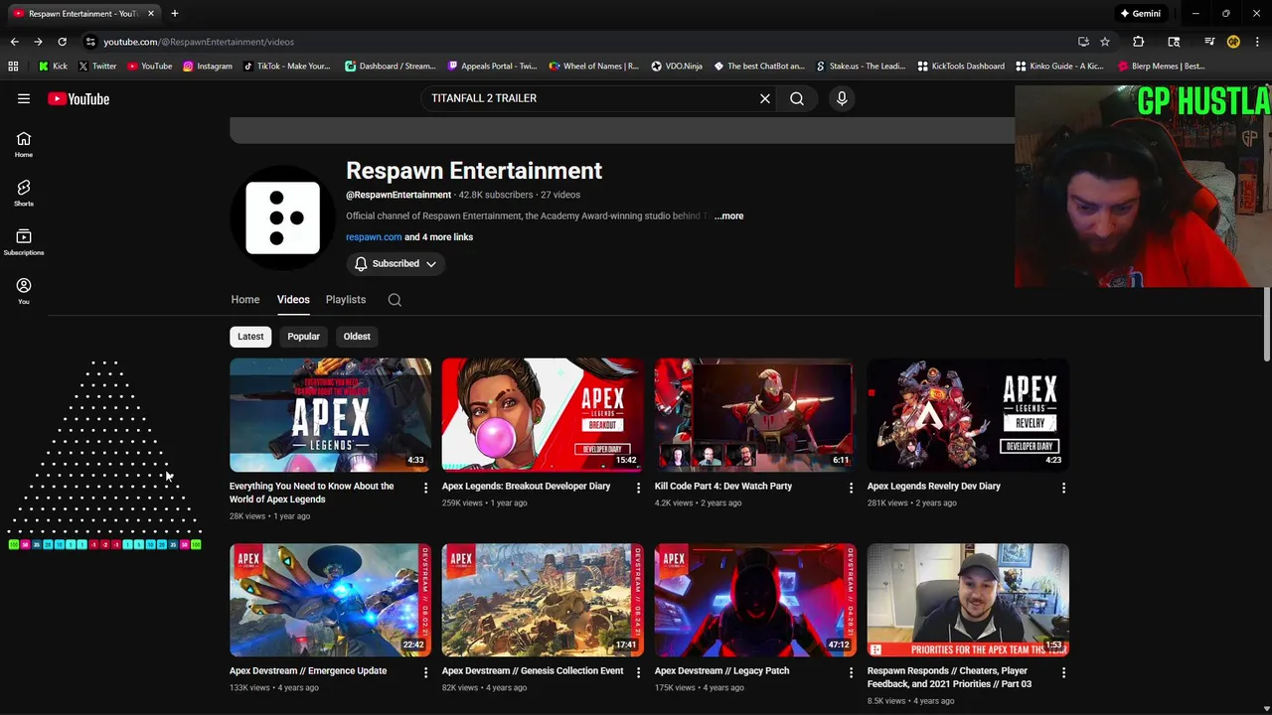The image size is (1272, 715).
Task: Sort videos by Popular
Action: [303, 336]
